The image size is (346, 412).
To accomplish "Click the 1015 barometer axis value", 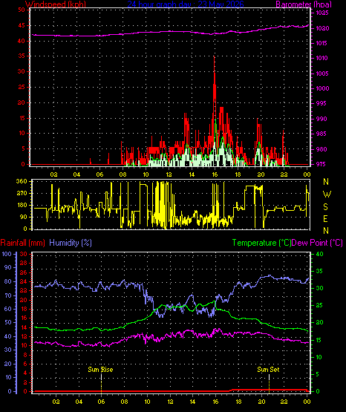I will click(321, 43).
